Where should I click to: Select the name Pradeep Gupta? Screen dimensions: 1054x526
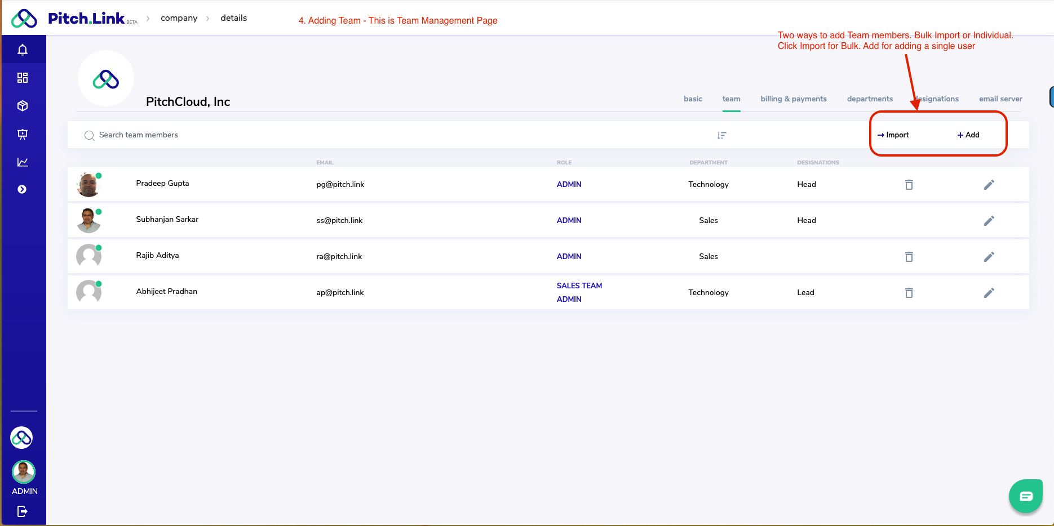(162, 184)
